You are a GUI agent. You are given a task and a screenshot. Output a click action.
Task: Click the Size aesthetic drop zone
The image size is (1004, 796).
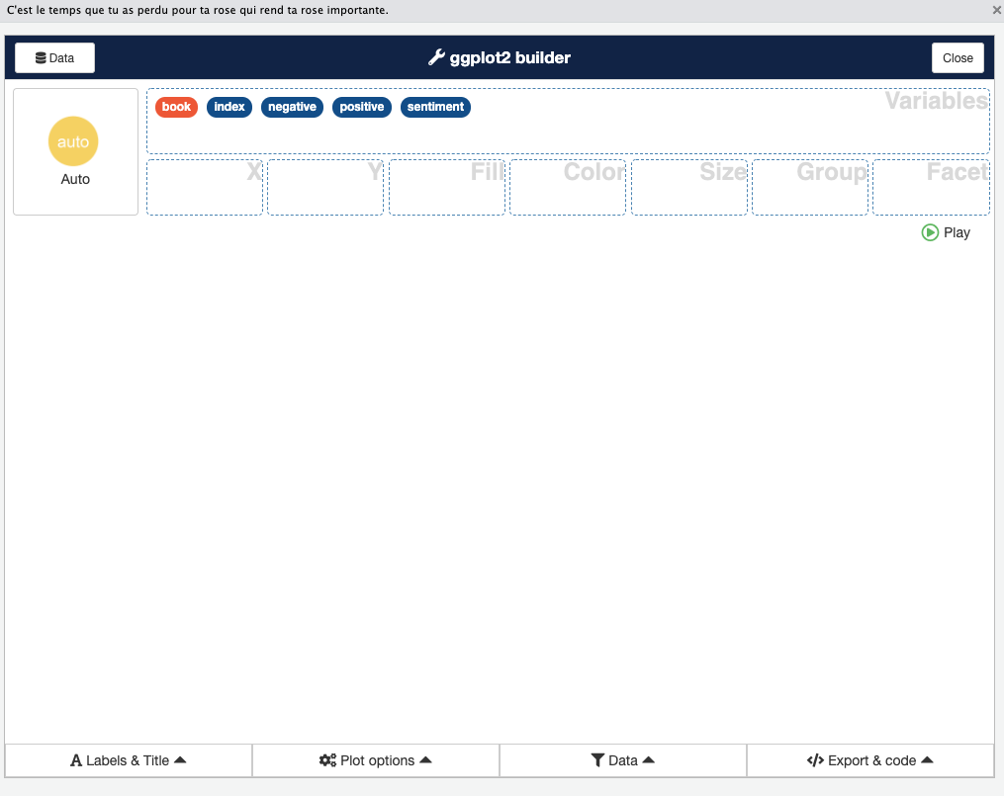(x=689, y=188)
